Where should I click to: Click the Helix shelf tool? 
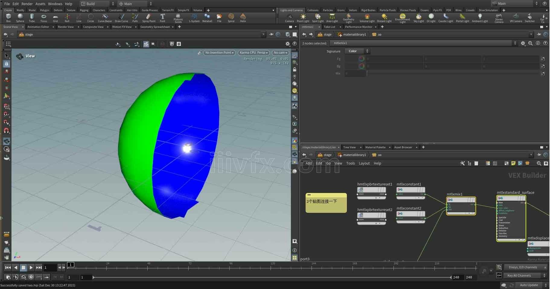click(x=243, y=17)
